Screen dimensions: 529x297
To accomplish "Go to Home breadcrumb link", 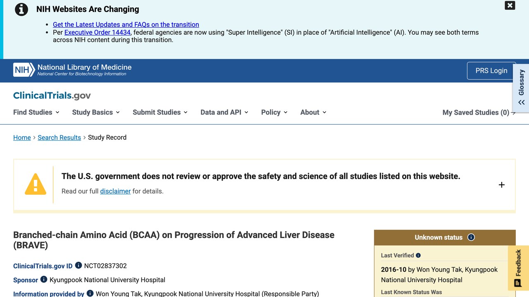I will [22, 137].
